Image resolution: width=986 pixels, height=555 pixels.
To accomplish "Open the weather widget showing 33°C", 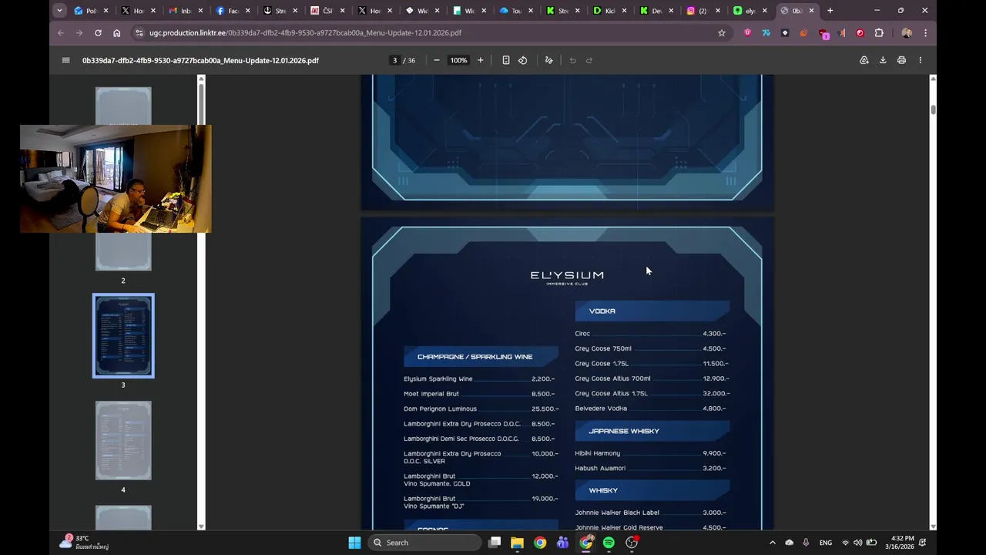I will coord(85,543).
